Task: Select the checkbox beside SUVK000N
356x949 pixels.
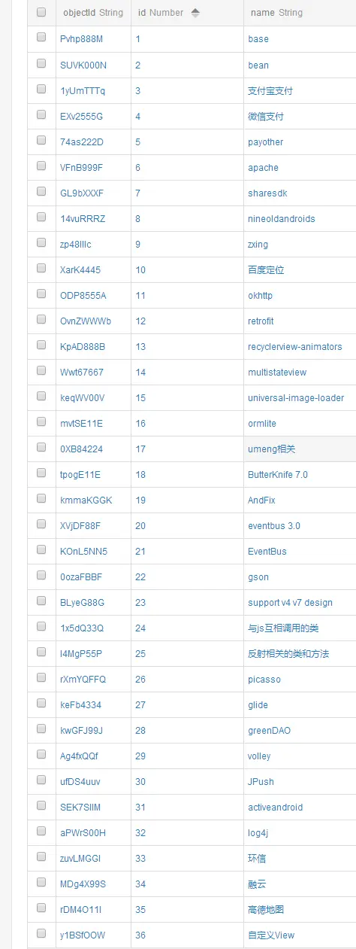Action: [x=41, y=64]
